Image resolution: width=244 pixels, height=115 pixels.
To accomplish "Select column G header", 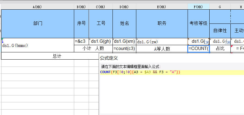I will tap(220, 7).
